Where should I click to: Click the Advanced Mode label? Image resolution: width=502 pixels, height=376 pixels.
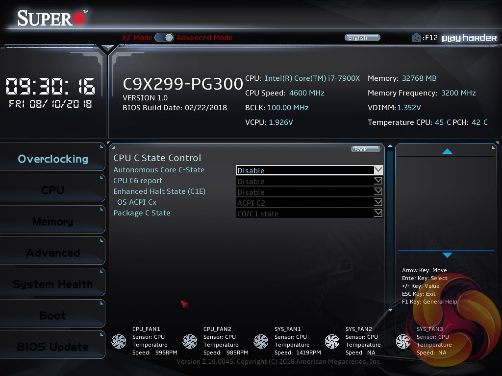pos(204,37)
